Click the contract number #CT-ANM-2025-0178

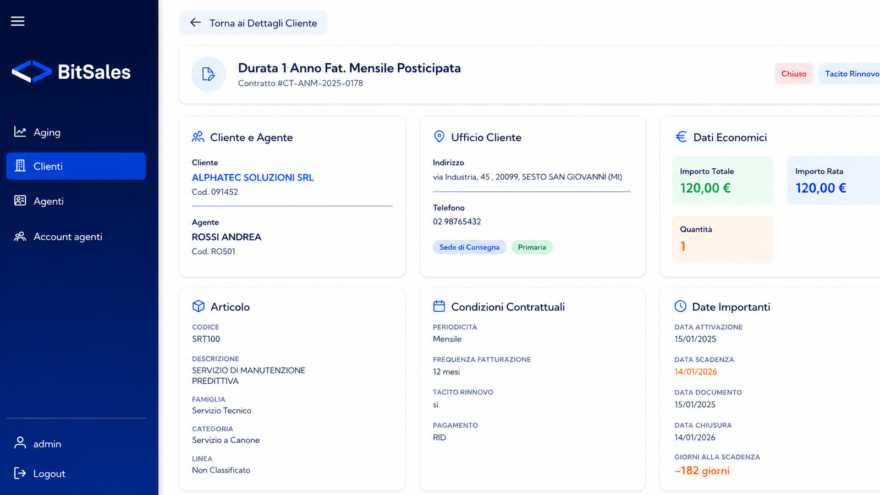320,84
